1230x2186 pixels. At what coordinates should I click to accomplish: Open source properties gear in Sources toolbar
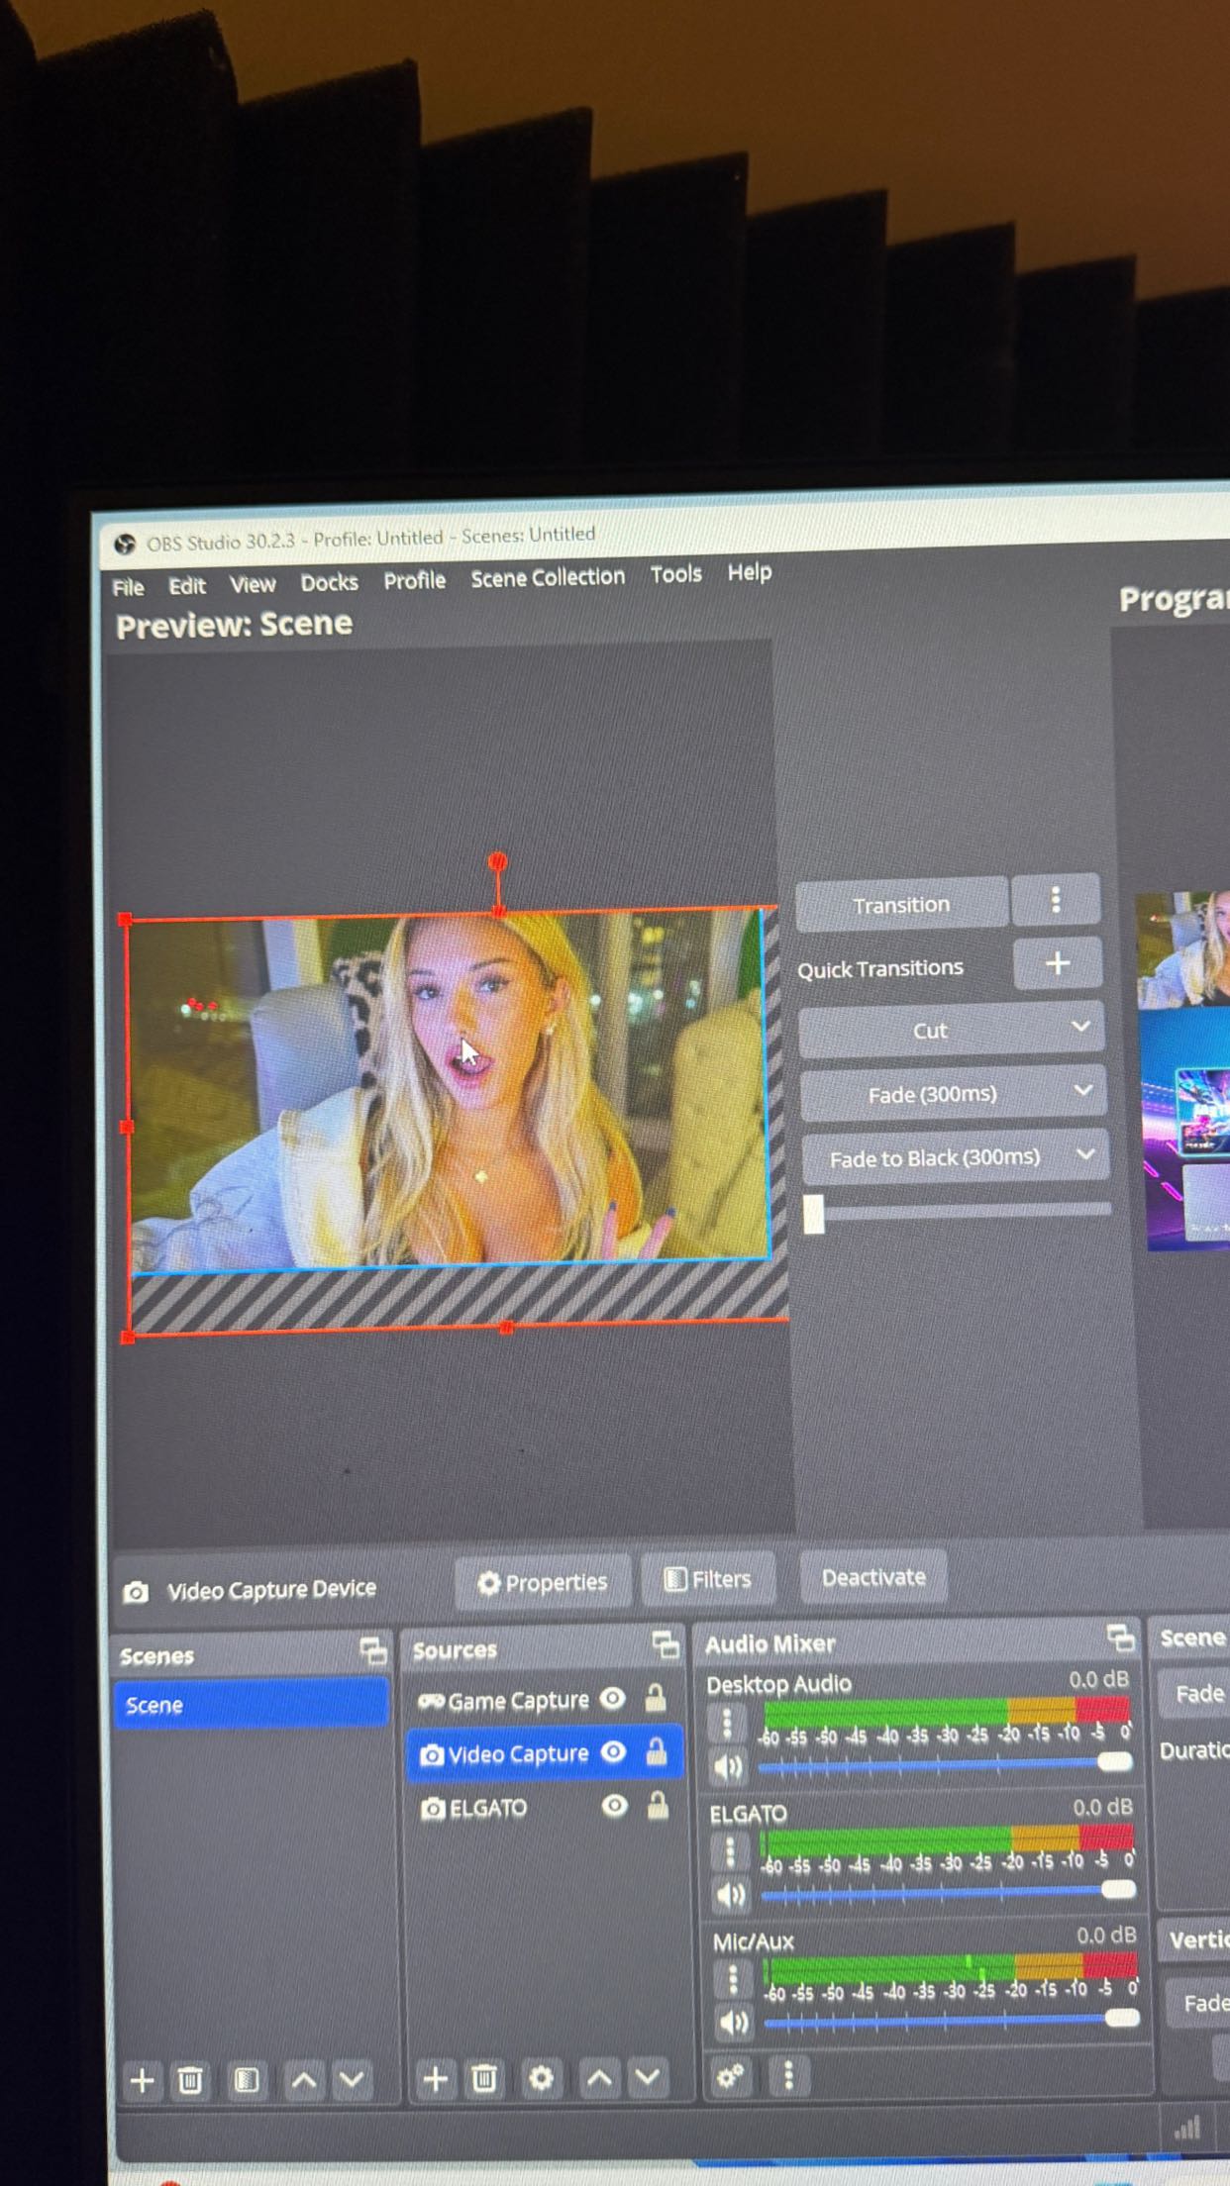[x=541, y=2077]
